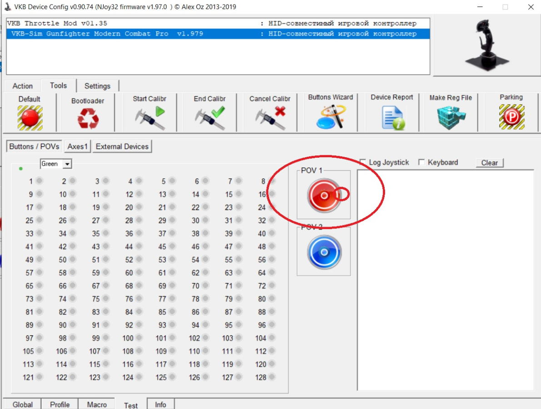Screen dimensions: 541x409
Task: Open Bootloader via the recycle icon
Action: [88, 119]
